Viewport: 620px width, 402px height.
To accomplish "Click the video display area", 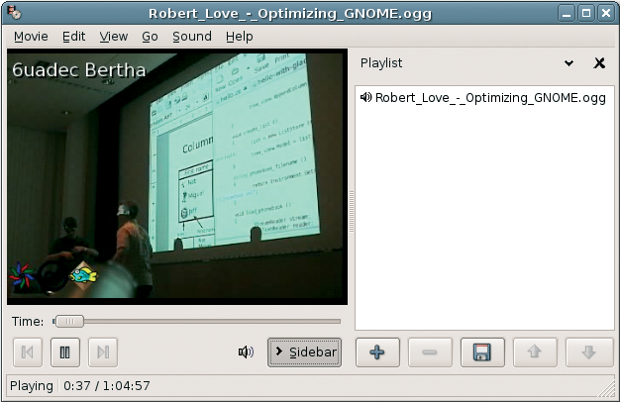I will (177, 176).
